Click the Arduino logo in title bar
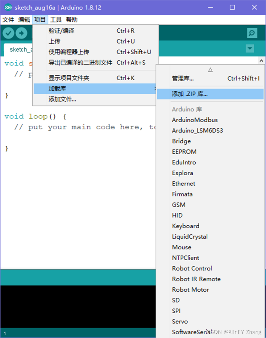The height and width of the screenshot is (338, 266). [8, 7]
